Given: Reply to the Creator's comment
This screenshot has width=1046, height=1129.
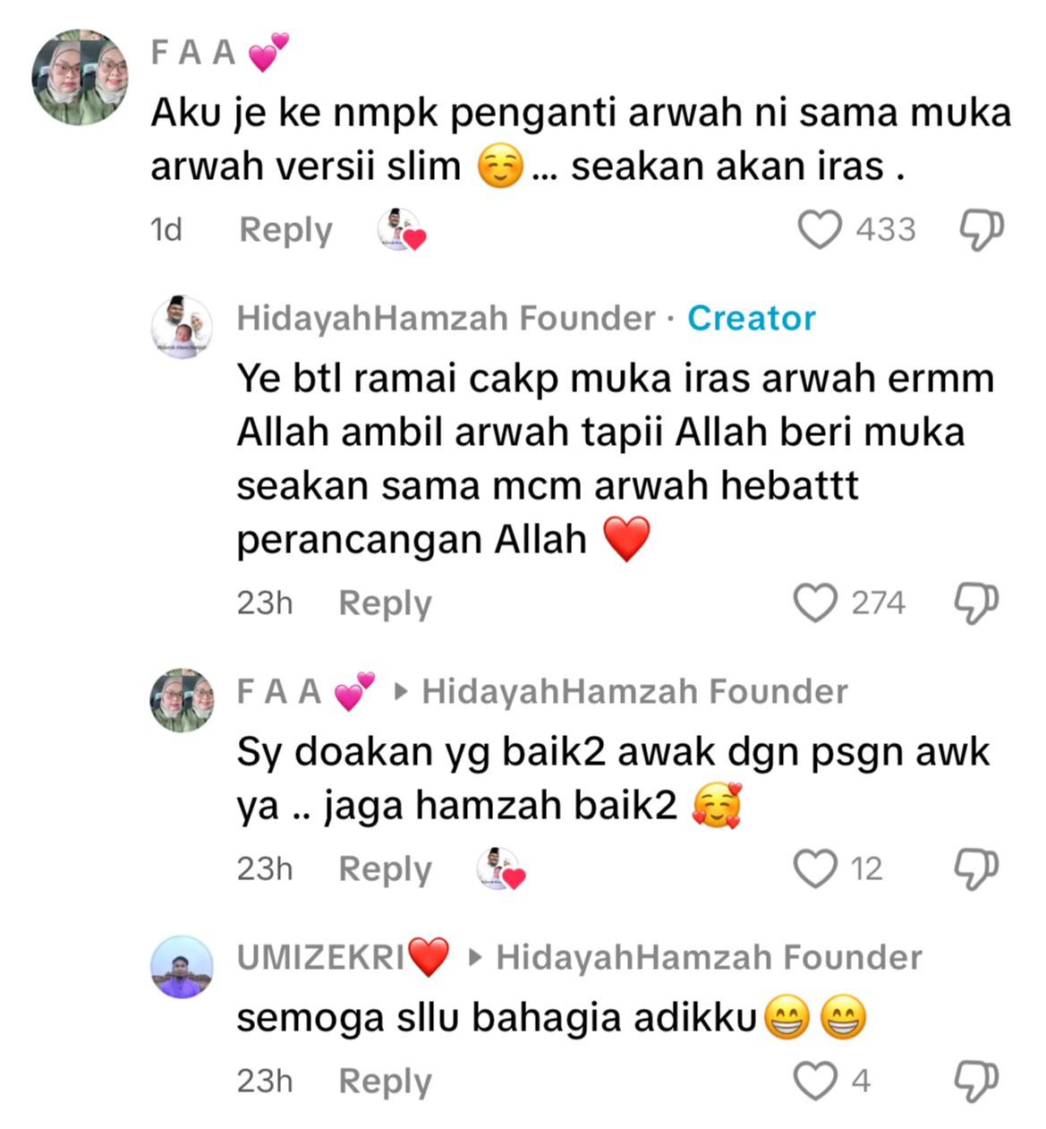Looking at the screenshot, I should 385,603.
